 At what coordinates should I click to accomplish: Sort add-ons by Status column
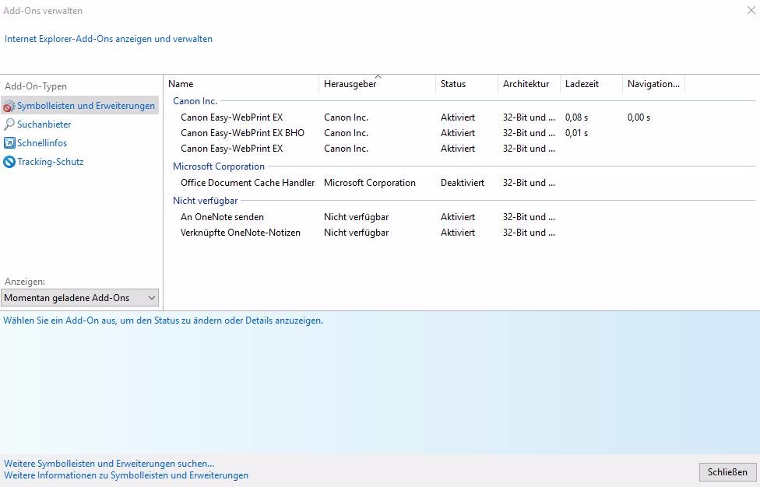[x=466, y=84]
